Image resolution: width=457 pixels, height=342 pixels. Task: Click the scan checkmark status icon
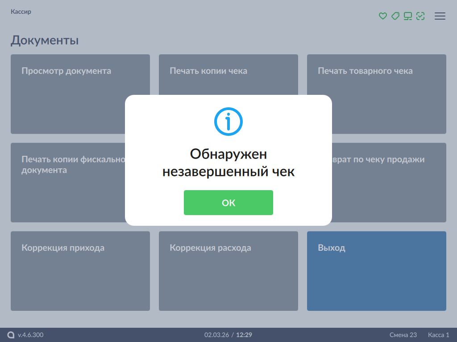tap(420, 16)
